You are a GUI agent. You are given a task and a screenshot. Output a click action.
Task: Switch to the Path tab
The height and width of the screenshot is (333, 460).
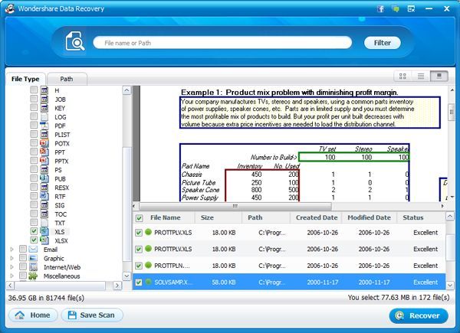click(x=67, y=79)
